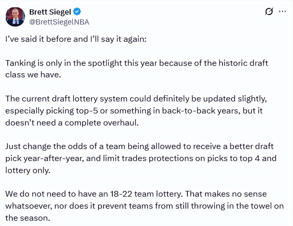Click the Grok icon on the post

tap(269, 12)
